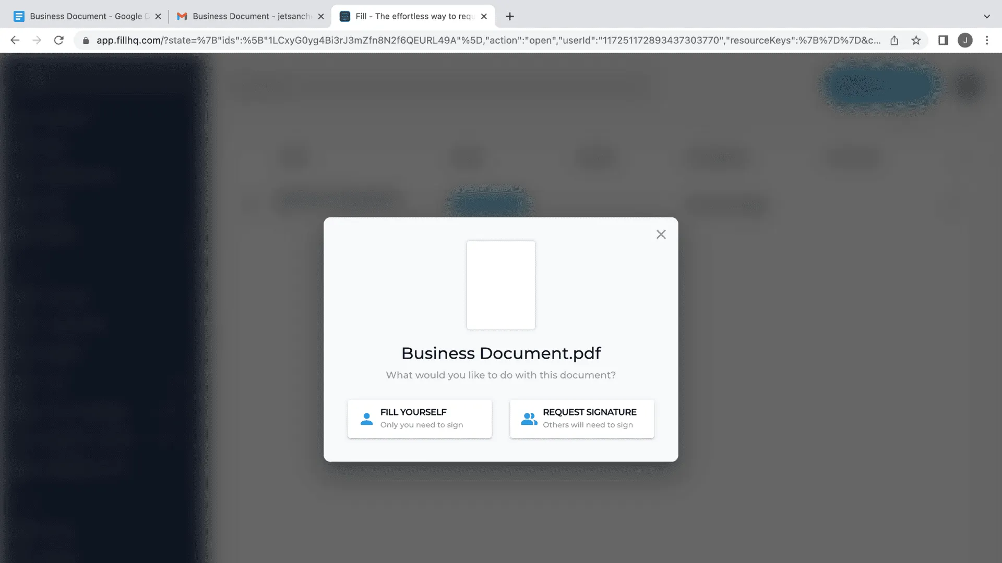Click the Fill app icon in its tab
Screen dimensions: 1002x563
(x=344, y=16)
